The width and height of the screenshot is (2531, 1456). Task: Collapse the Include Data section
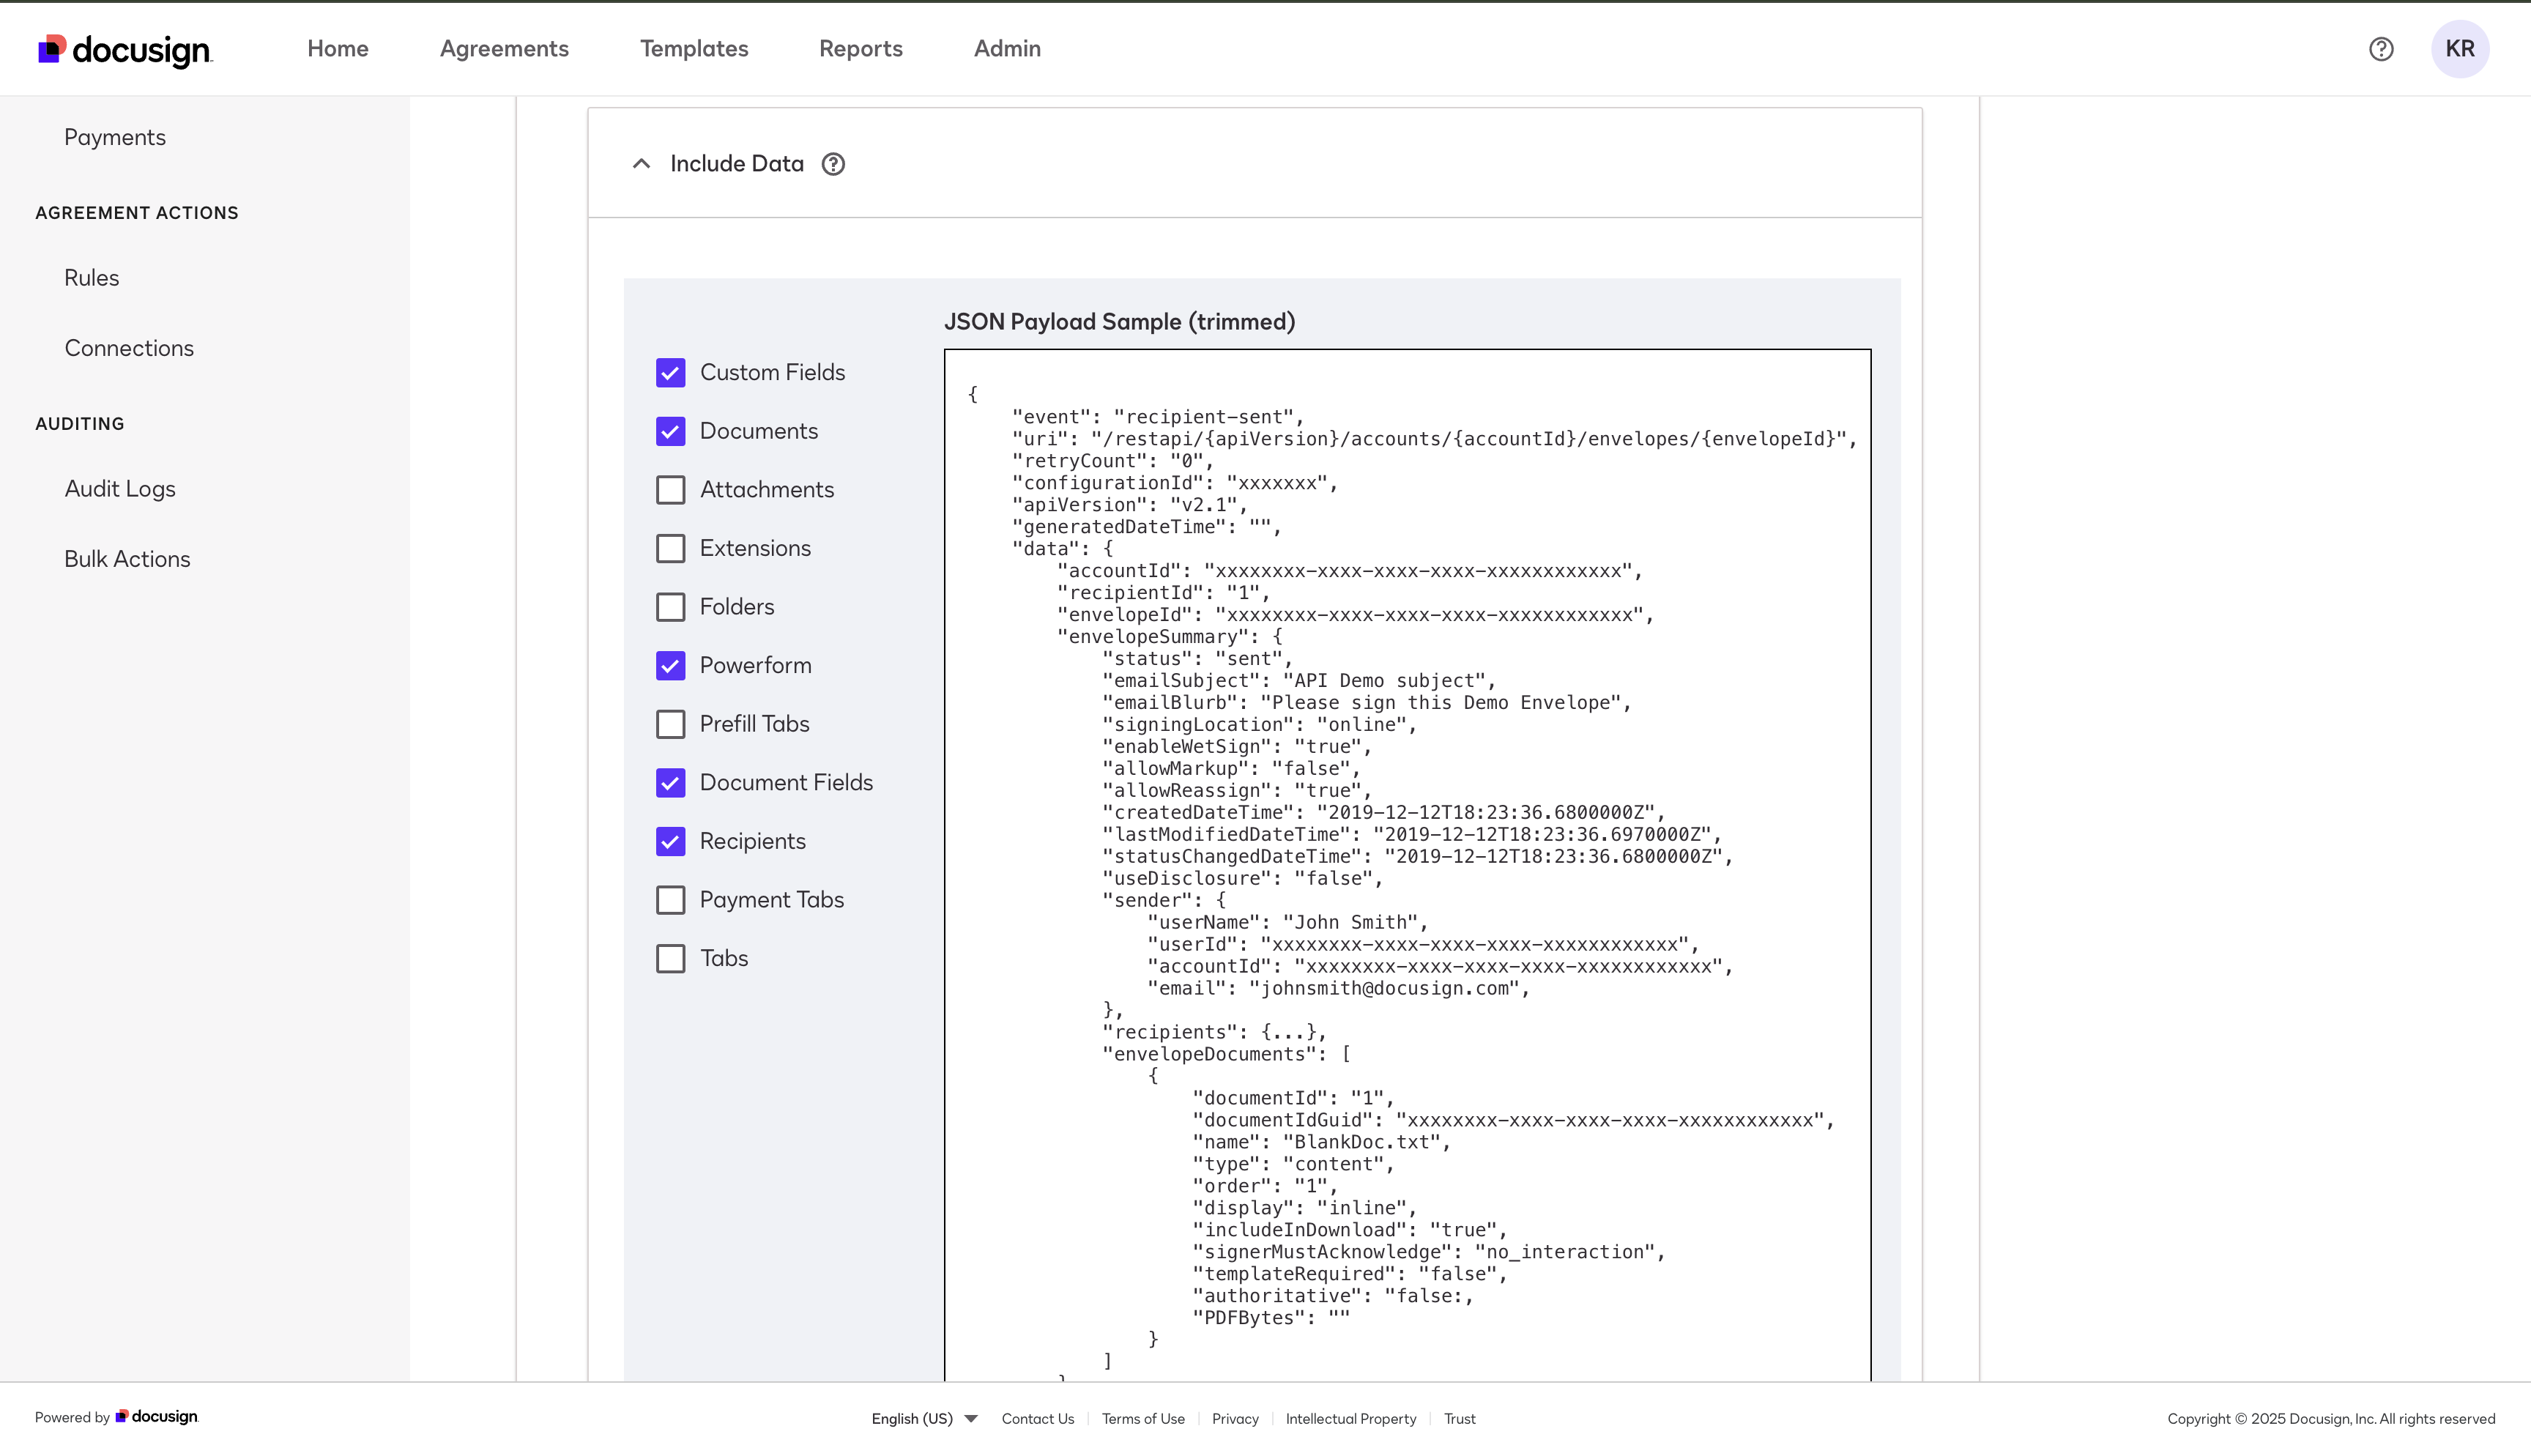(x=641, y=163)
